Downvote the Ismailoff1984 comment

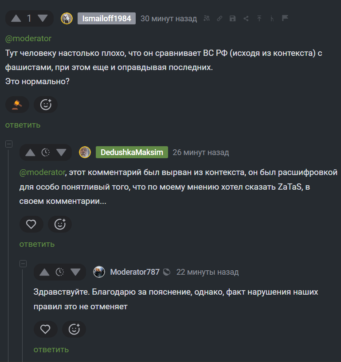tap(43, 18)
